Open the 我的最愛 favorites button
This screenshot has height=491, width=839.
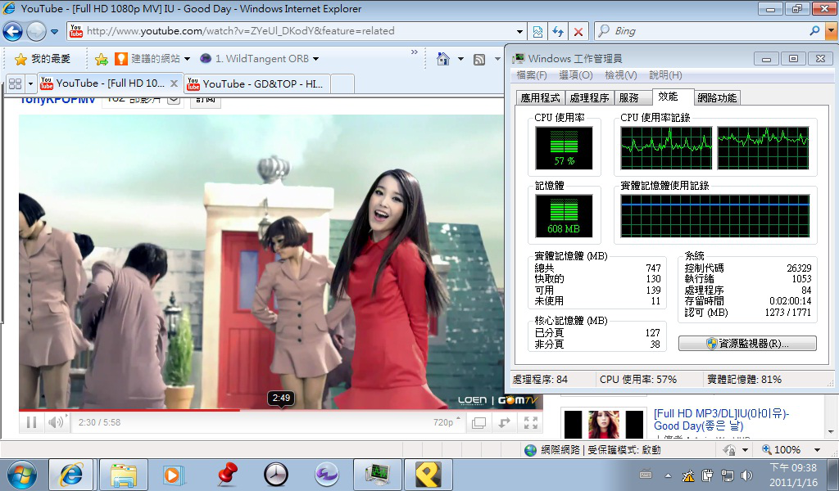[43, 59]
